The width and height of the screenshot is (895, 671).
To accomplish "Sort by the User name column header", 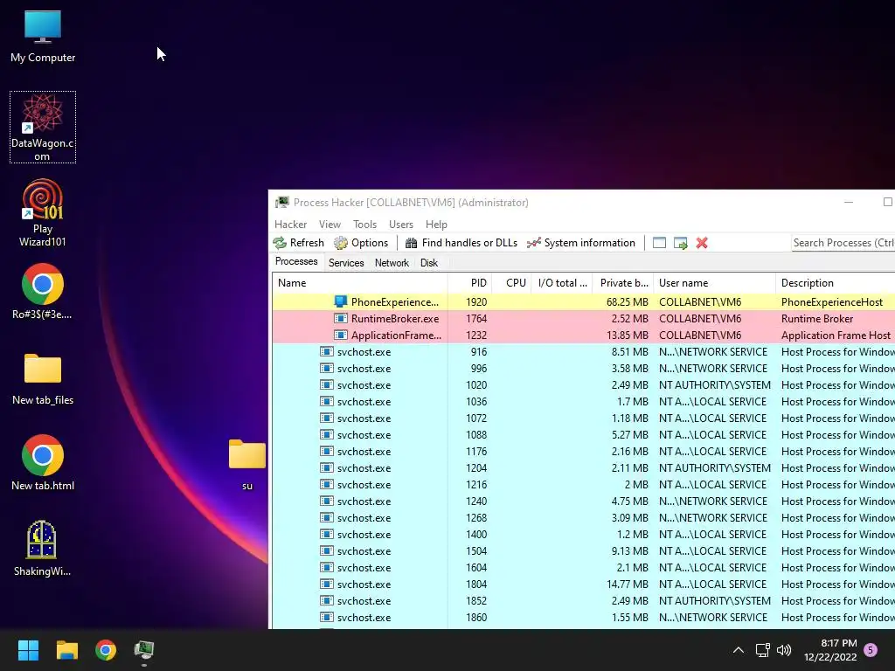I will (714, 283).
